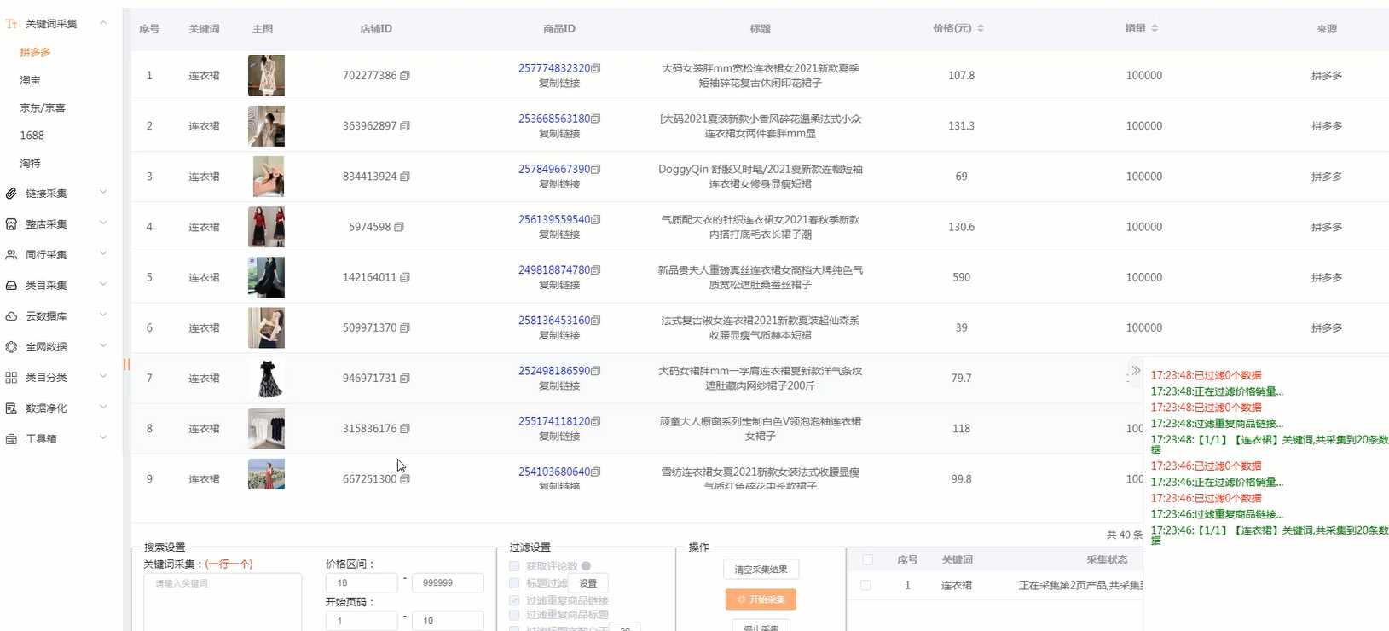The height and width of the screenshot is (631, 1389).
Task: Click the cloud icon for 云数据库
Action: click(x=11, y=316)
